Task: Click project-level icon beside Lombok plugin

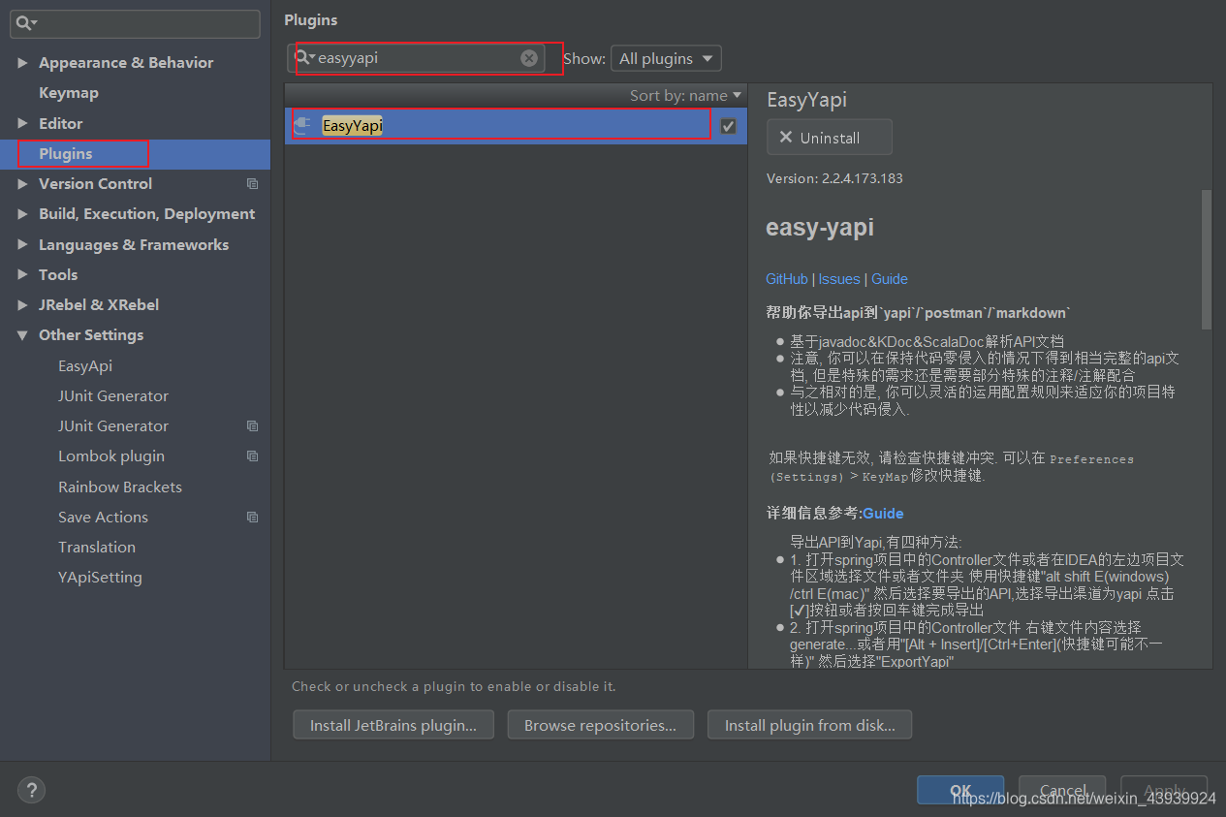Action: (253, 456)
